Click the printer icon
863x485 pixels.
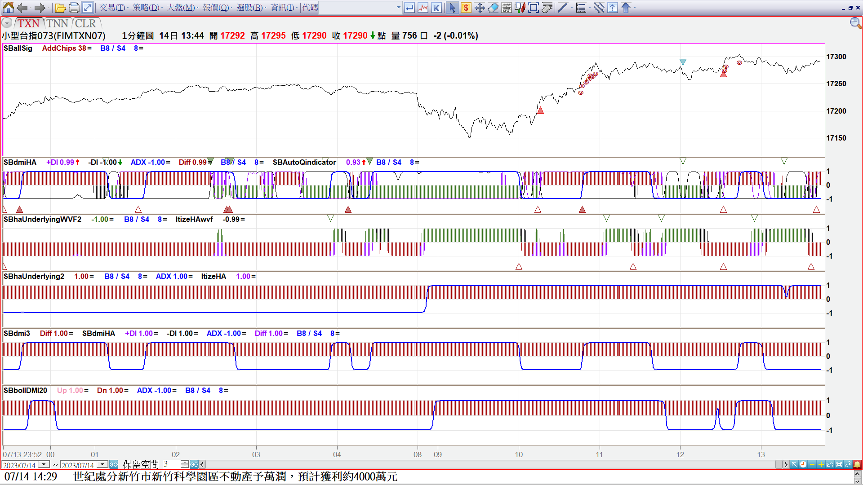pyautogui.click(x=74, y=8)
